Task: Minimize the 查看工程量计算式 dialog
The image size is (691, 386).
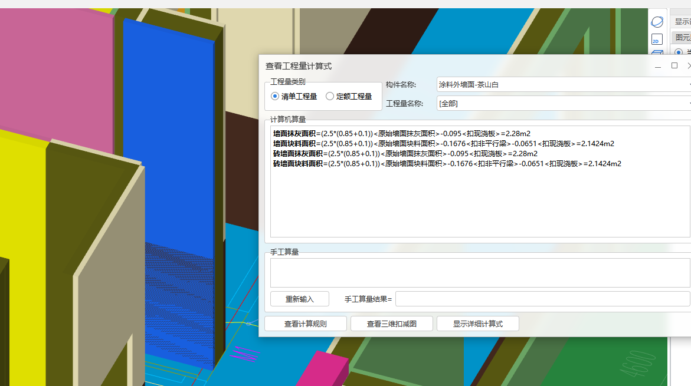Action: click(658, 66)
